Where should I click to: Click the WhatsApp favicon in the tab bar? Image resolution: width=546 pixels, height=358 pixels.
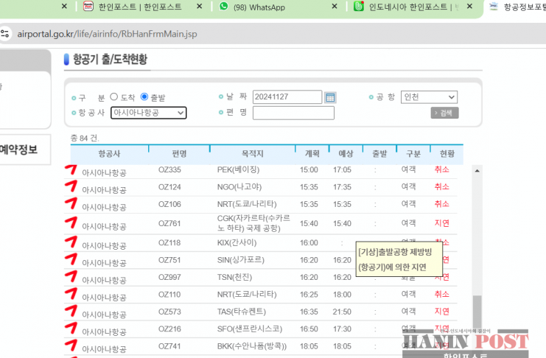(224, 7)
